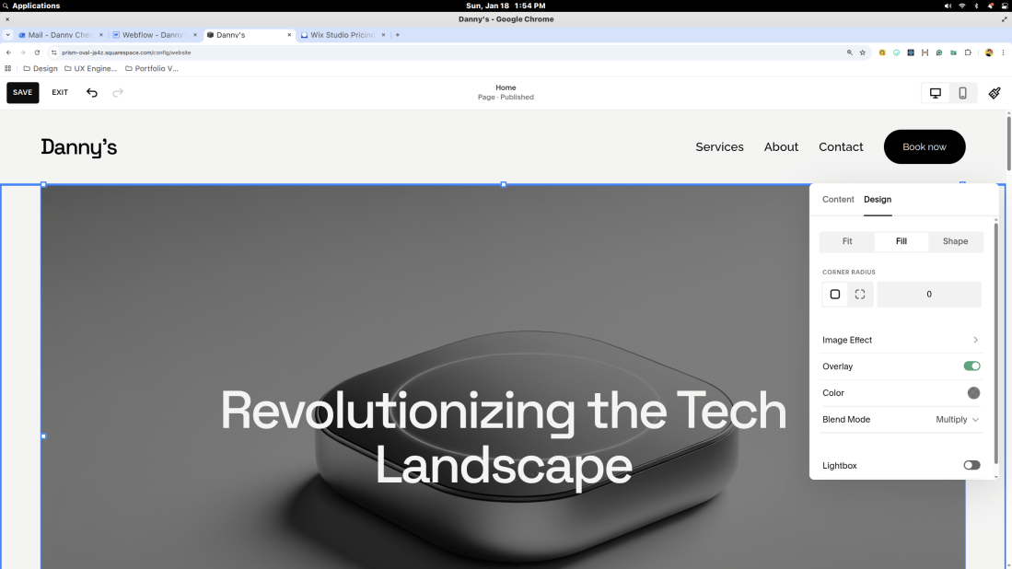Bookmark this page with star icon

tap(863, 52)
